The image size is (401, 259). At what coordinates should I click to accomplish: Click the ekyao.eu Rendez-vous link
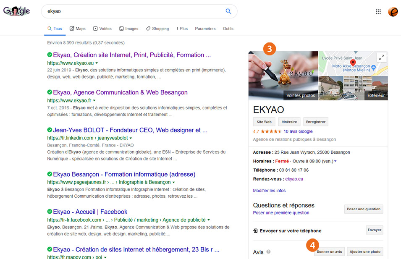click(294, 179)
